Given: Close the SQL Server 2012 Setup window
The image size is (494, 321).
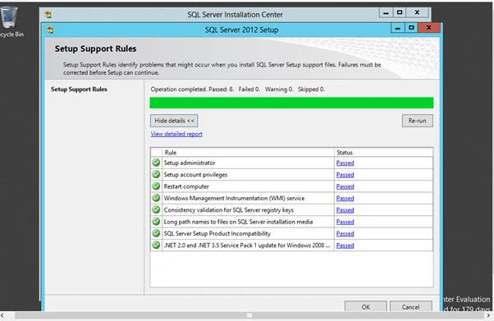Looking at the screenshot, I should click(x=429, y=28).
